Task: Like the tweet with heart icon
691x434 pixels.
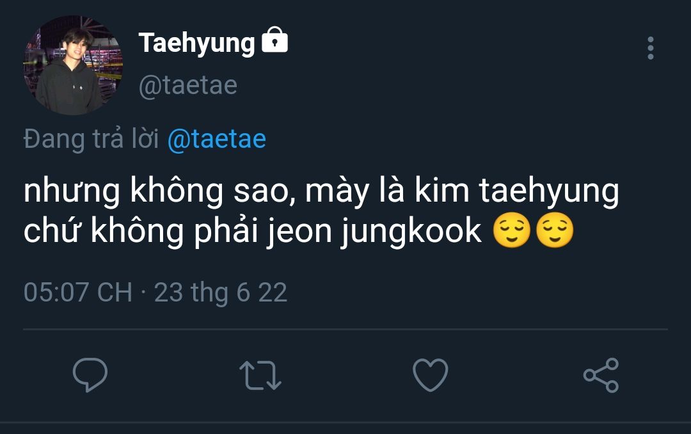Action: [x=430, y=375]
